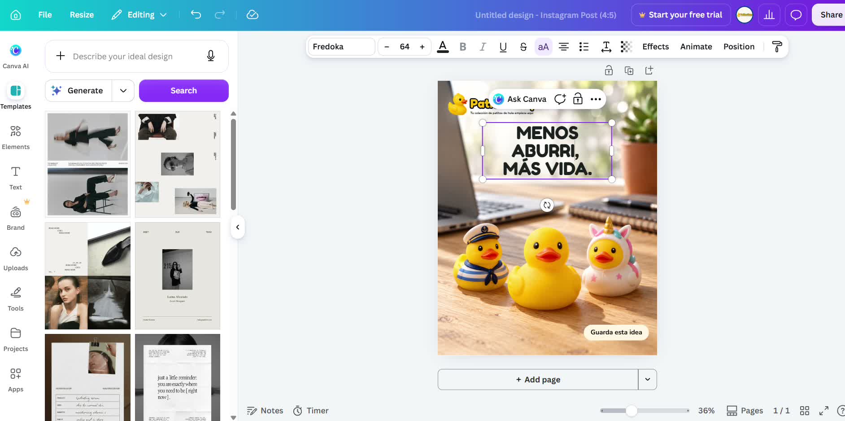
Task: Open the File menu
Action: [45, 15]
